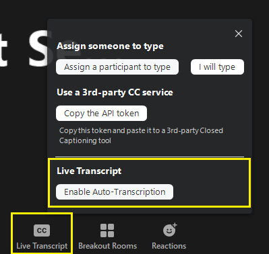The height and width of the screenshot is (254, 269).
Task: Click the Live Transcript heading in popup
Action: coord(89,171)
